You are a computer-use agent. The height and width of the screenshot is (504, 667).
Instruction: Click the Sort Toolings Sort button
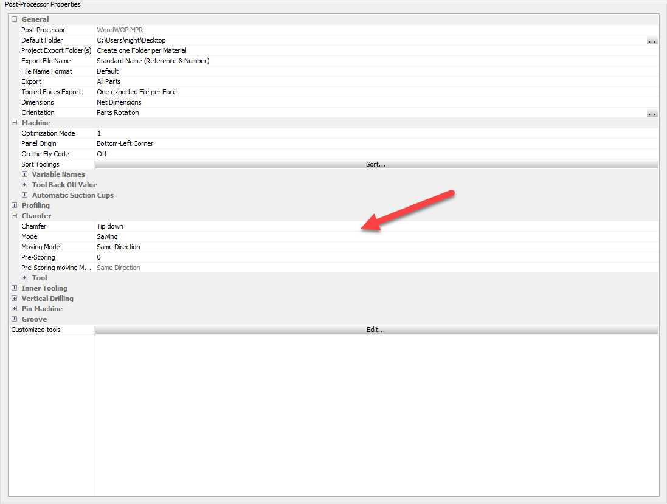tap(376, 164)
